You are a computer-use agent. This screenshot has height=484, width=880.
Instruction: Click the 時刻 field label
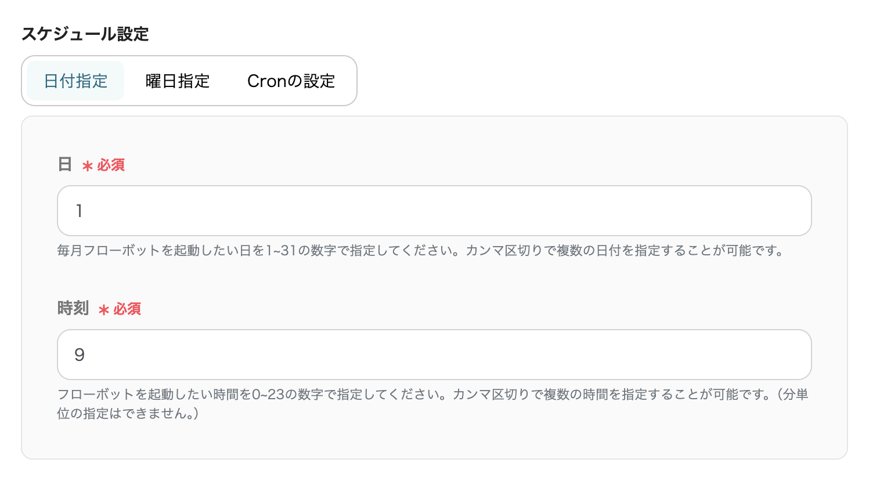click(x=73, y=309)
